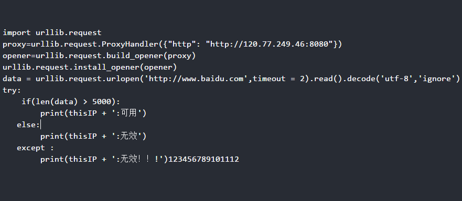Click 'install_opener' function name
462x201 pixels.
click(106, 67)
